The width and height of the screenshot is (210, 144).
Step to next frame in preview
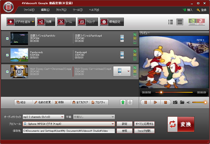tap(155, 103)
